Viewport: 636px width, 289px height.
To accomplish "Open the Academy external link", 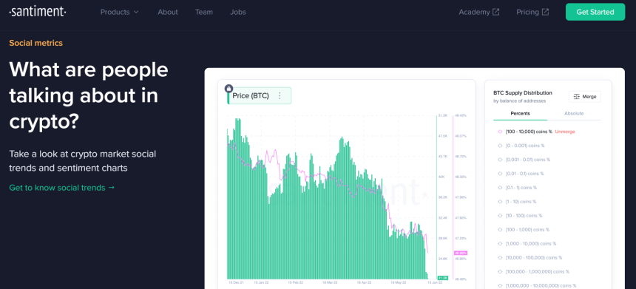I will (479, 12).
